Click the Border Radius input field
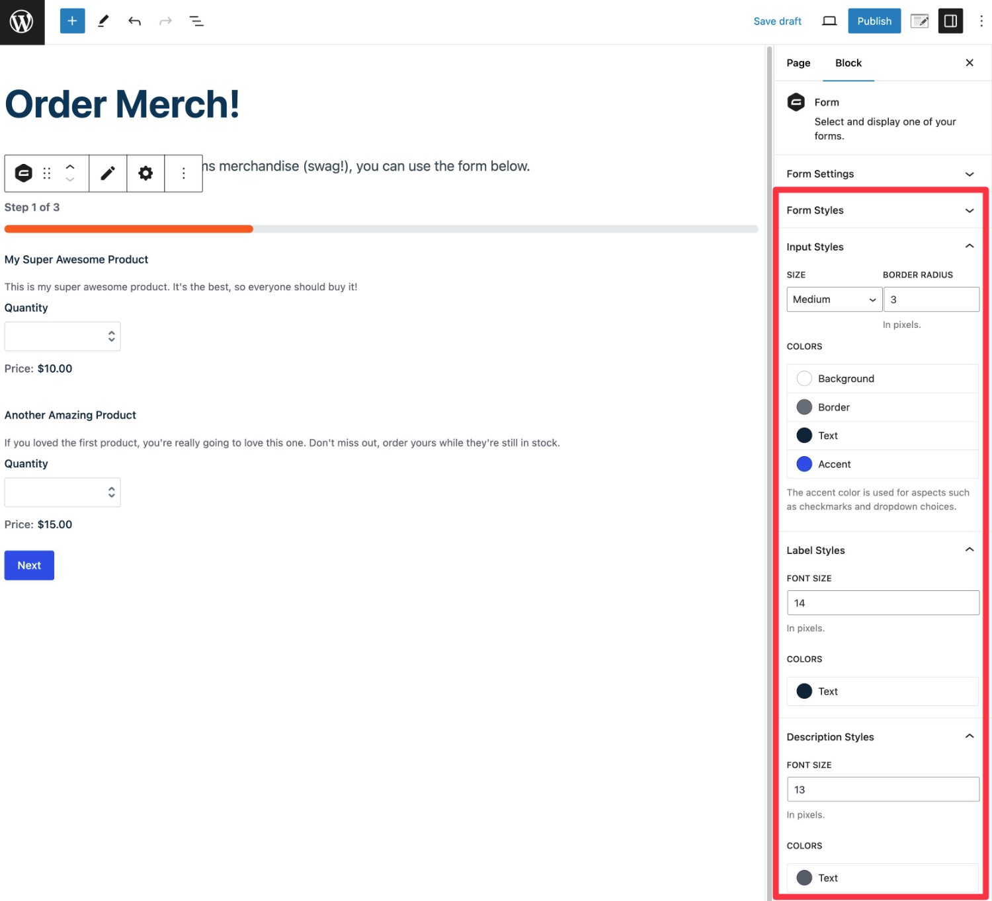The height and width of the screenshot is (901, 992). pos(931,299)
